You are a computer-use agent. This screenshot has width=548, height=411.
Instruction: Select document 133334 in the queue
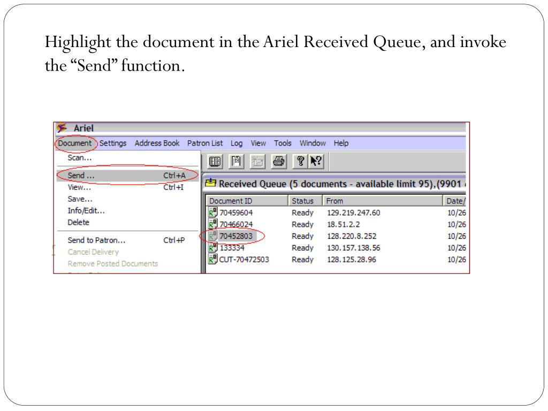tap(232, 248)
